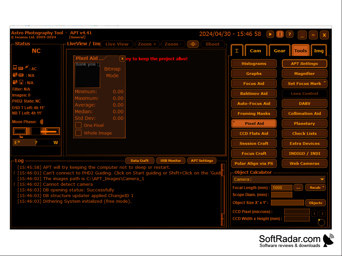Image resolution: width=342 pixels, height=256 pixels.
Task: Open the Sigma tab
Action: coord(237,51)
